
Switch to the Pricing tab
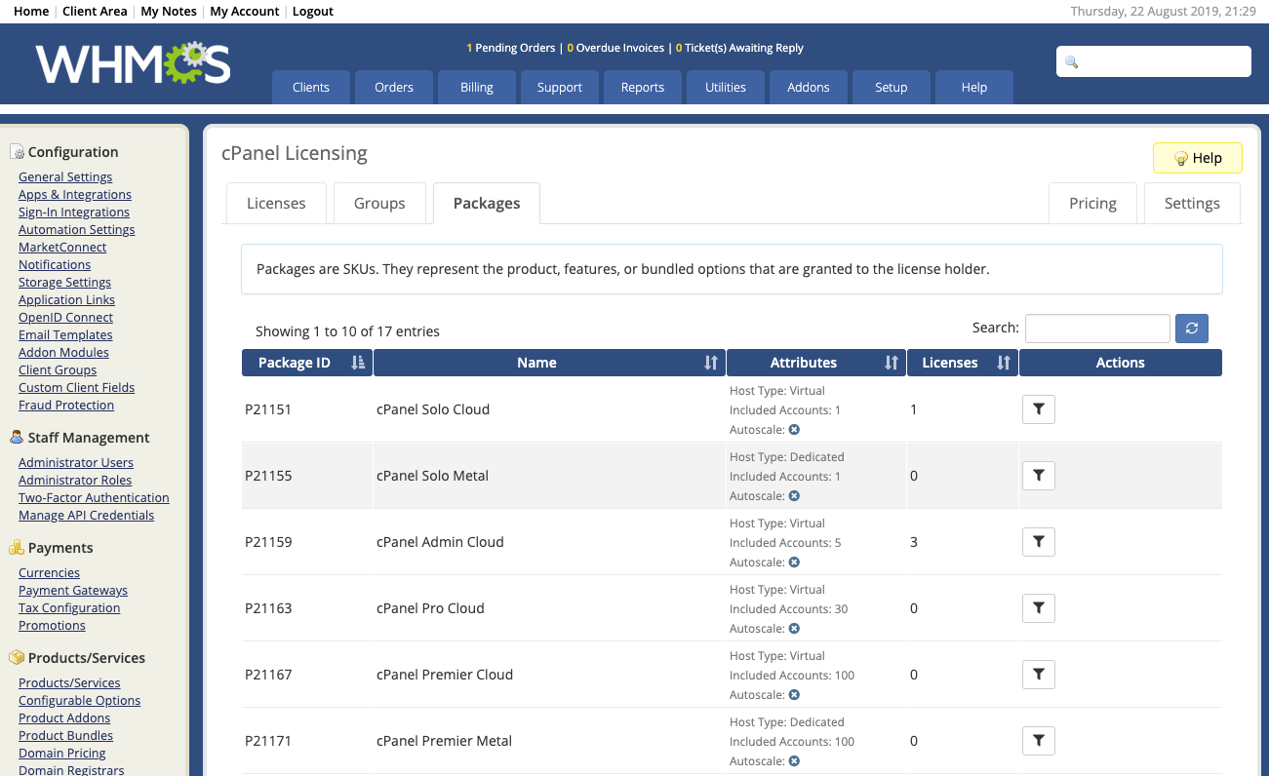1092,203
